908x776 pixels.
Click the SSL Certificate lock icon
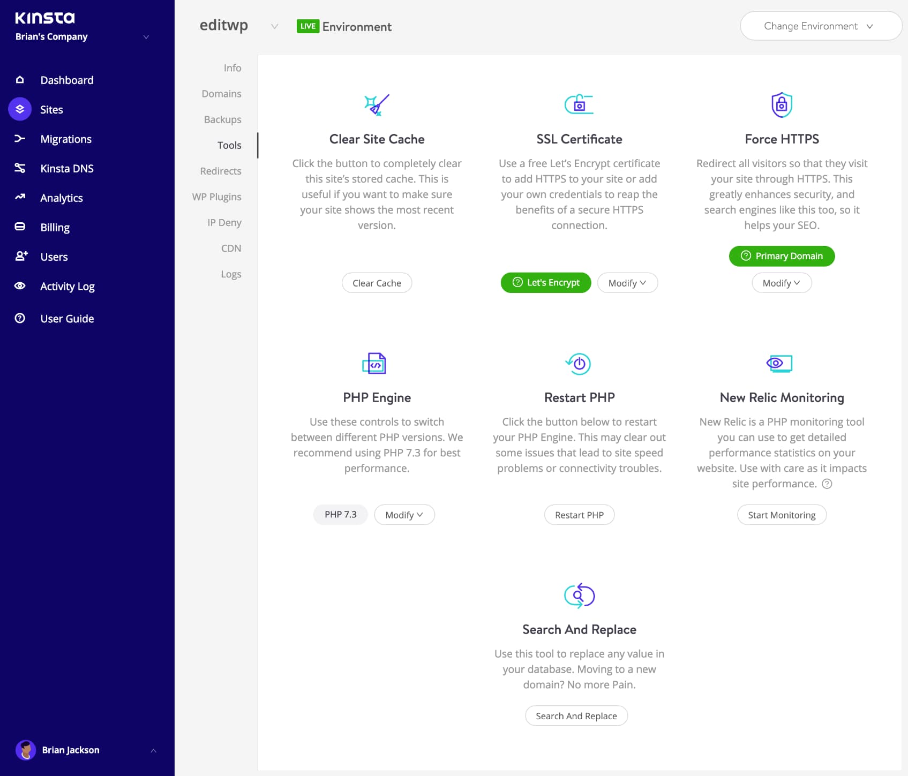point(579,104)
